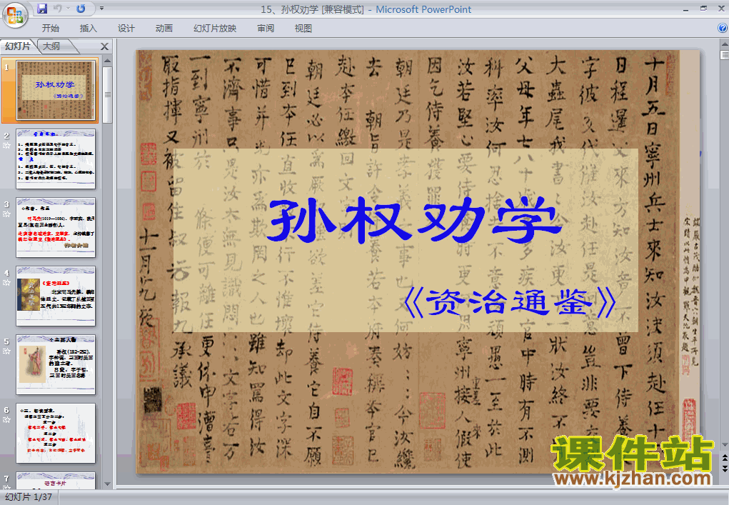
Task: Go to previous slide double-up arrow
Action: (724, 459)
